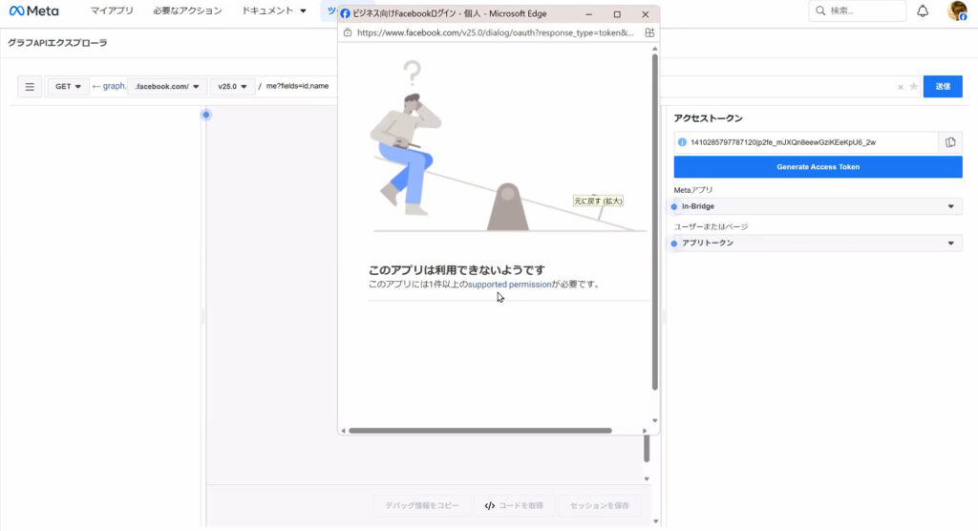
Task: Expand the GET method dropdown
Action: click(x=68, y=87)
